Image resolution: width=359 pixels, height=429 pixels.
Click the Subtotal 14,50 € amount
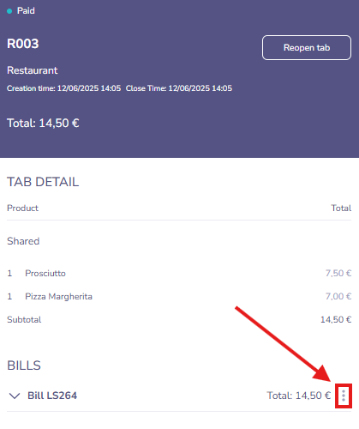click(x=336, y=319)
